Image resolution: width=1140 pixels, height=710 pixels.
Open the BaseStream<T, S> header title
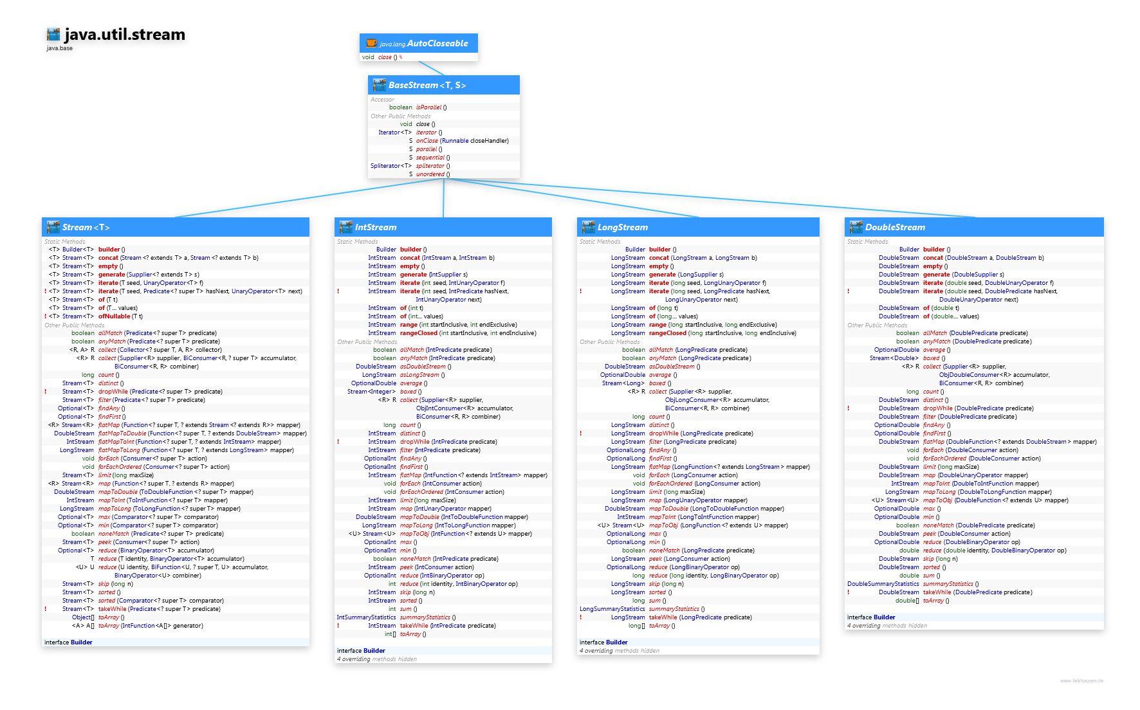pyautogui.click(x=427, y=85)
